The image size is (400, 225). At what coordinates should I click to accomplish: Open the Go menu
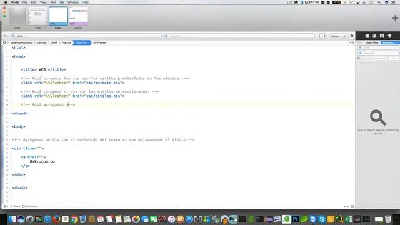click(62, 2)
